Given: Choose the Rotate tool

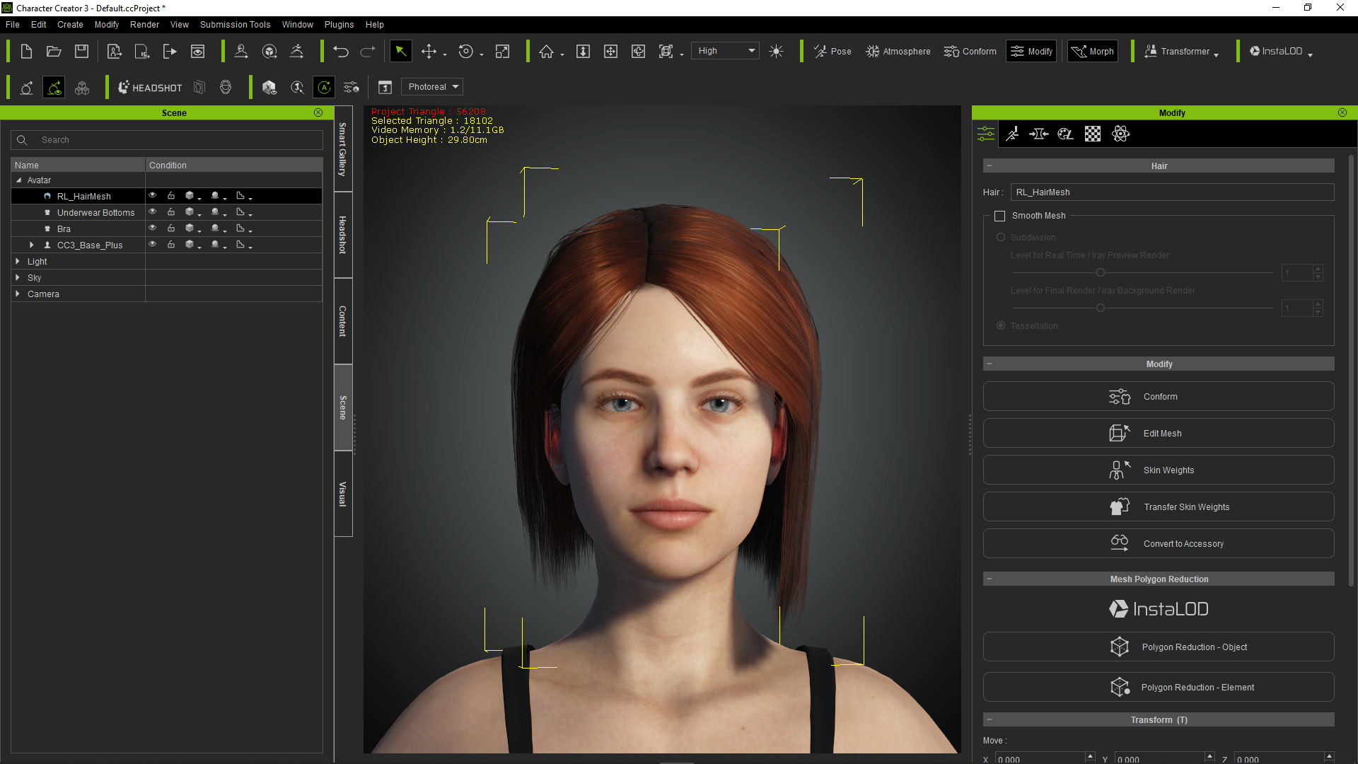Looking at the screenshot, I should [465, 52].
